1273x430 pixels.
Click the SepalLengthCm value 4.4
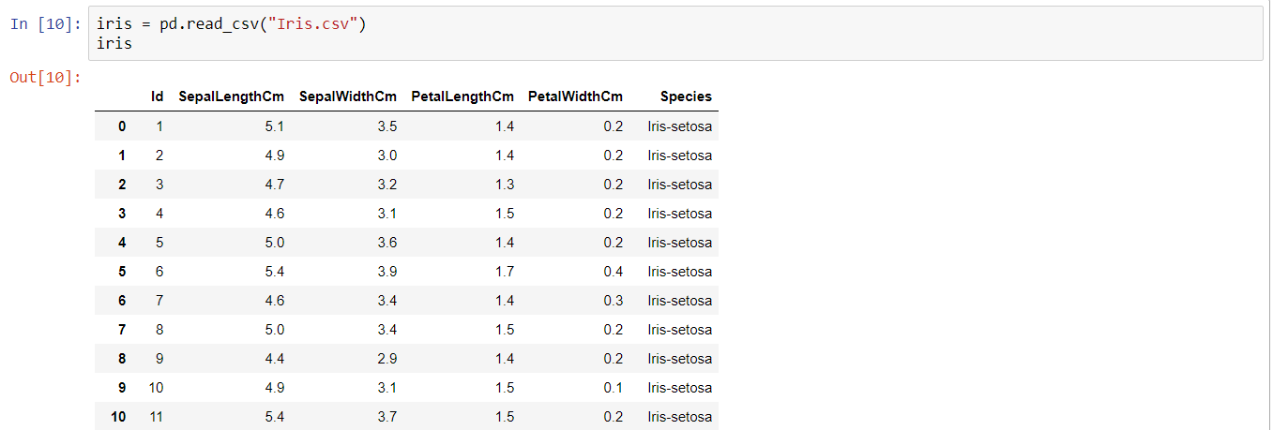[275, 359]
